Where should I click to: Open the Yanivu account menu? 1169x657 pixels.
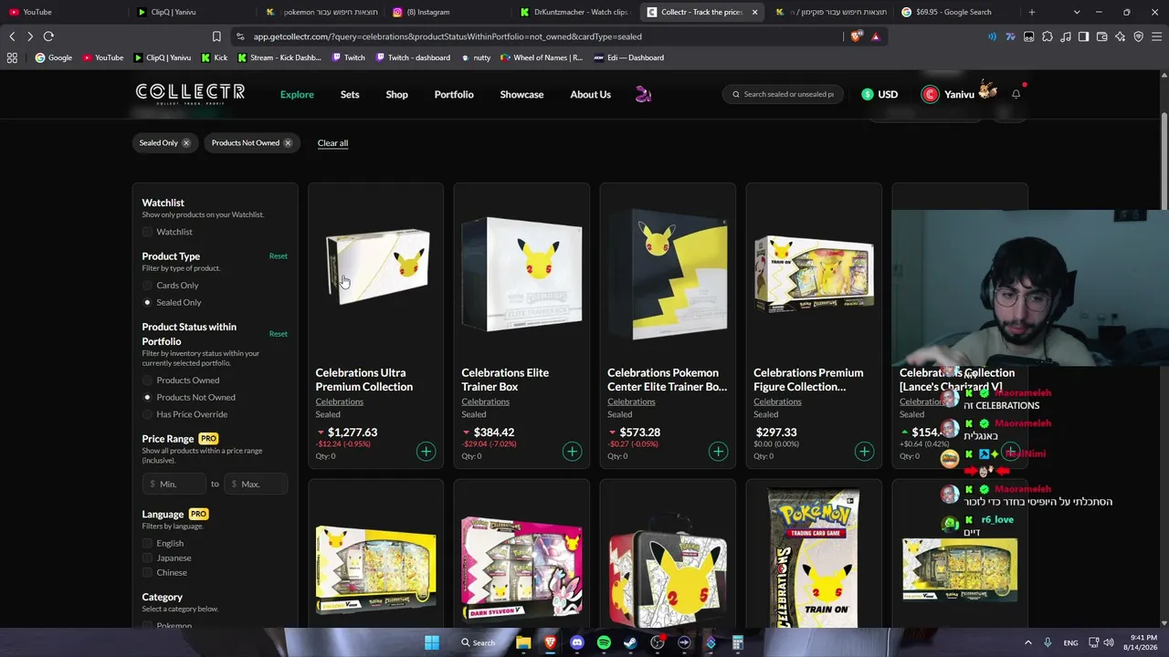(x=959, y=94)
